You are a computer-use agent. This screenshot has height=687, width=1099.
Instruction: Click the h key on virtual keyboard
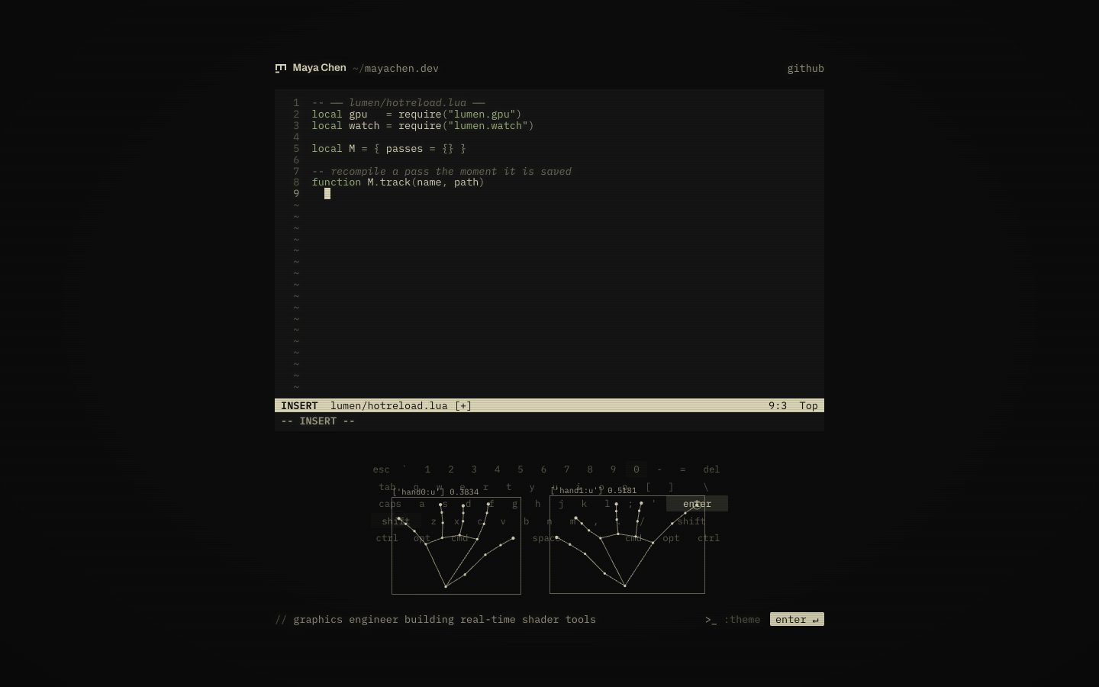(537, 504)
